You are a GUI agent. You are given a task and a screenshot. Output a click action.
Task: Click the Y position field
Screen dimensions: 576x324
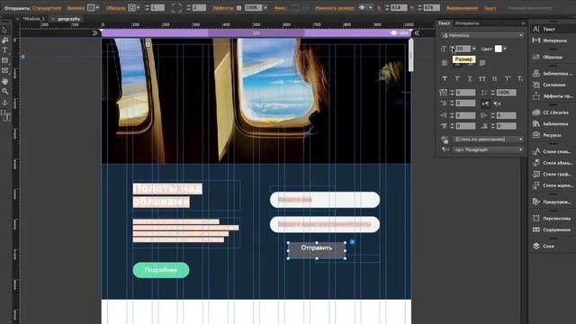coord(432,8)
